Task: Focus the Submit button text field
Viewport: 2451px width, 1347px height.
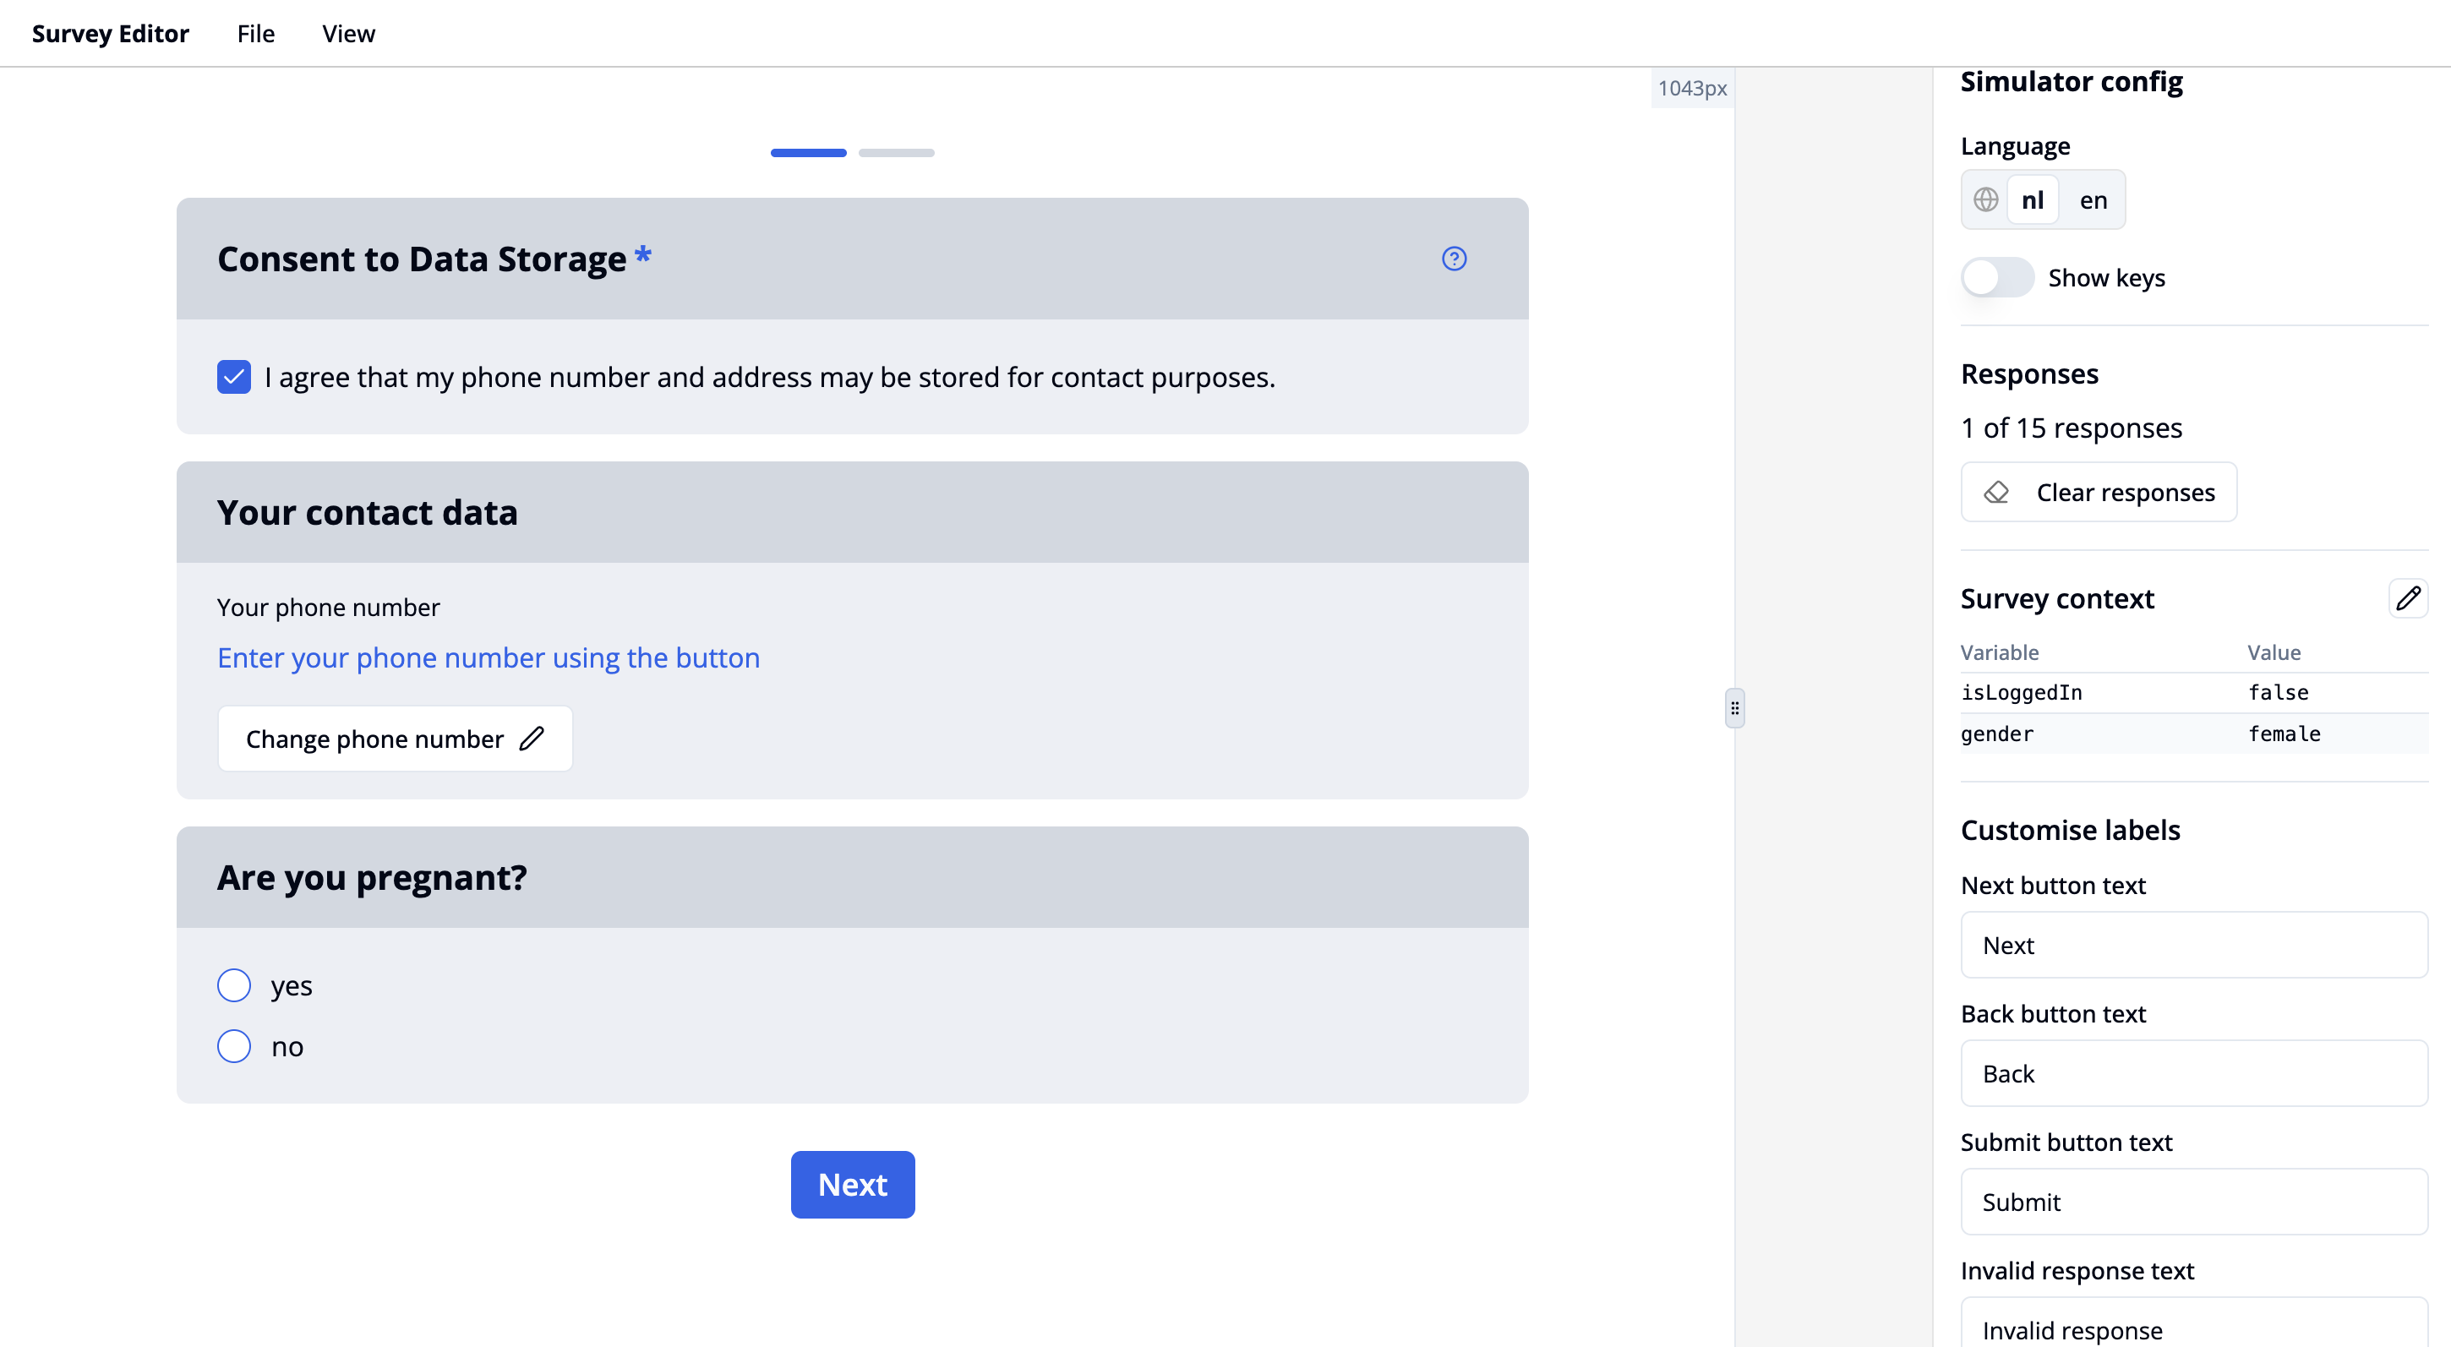Action: pos(2194,1202)
